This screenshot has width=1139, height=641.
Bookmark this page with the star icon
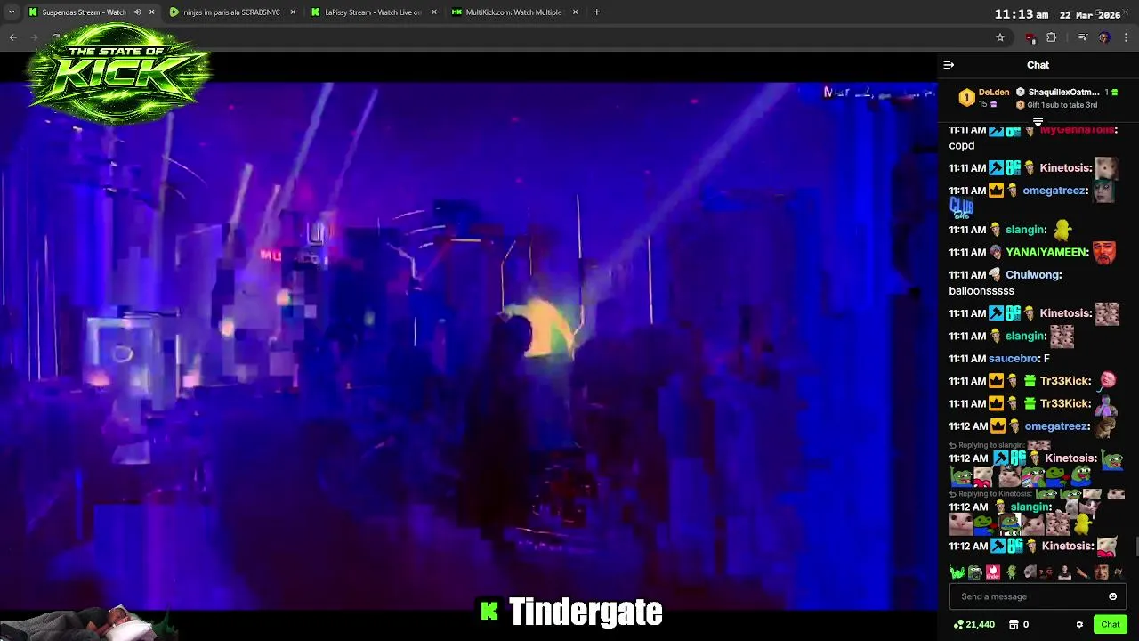(1000, 37)
